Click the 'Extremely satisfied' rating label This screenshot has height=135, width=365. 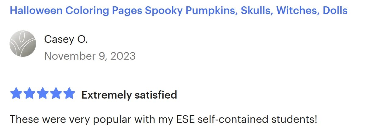129,95
